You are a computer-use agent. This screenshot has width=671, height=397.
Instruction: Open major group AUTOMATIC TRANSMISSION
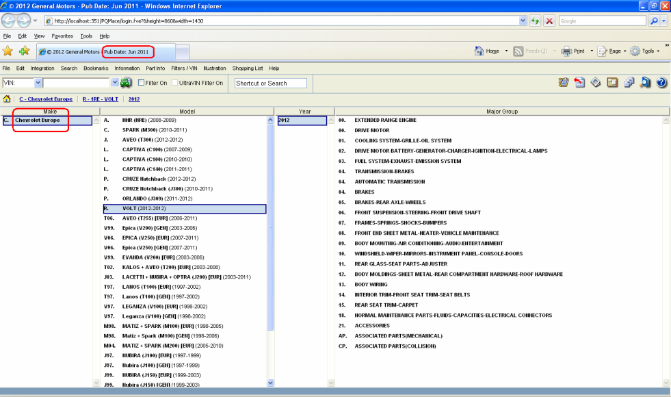[x=389, y=181]
